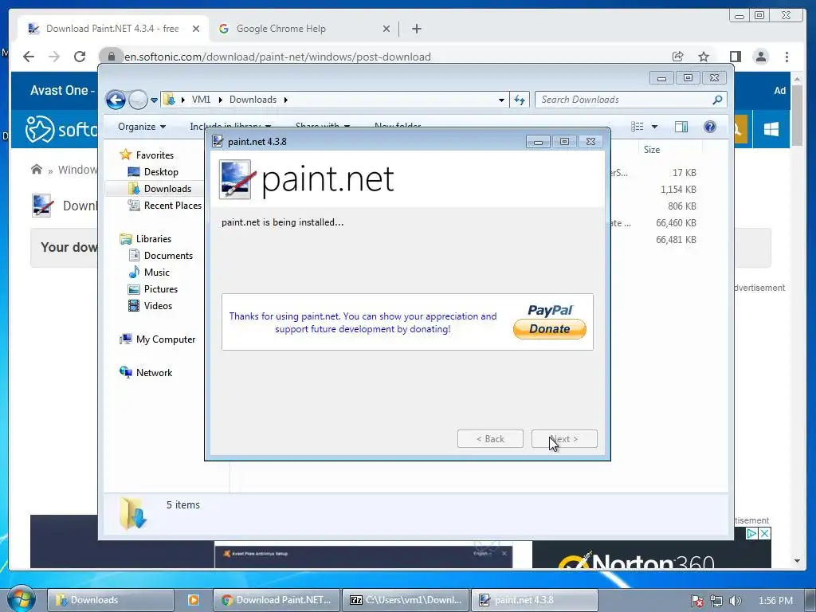816x612 pixels.
Task: Open the Chrome three-dot menu
Action: point(787,57)
